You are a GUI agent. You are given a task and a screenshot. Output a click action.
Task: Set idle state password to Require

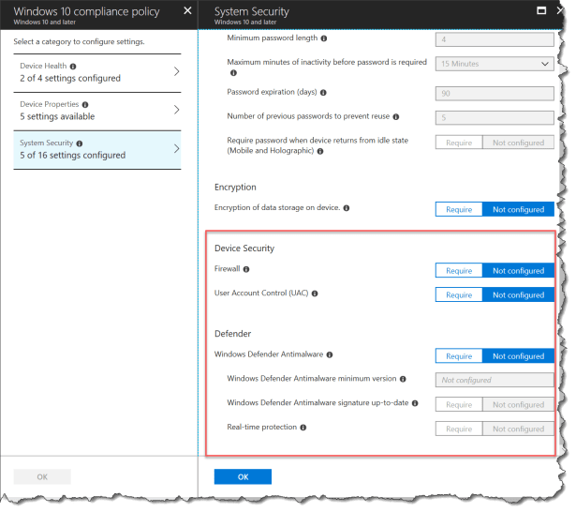[459, 143]
